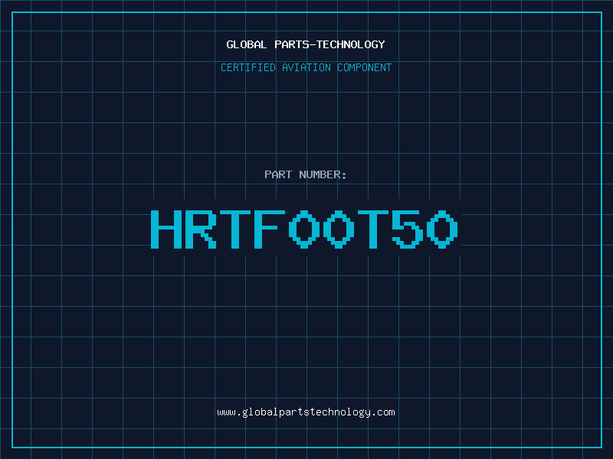Select the large part number code
The image size is (613, 459).
click(x=304, y=228)
